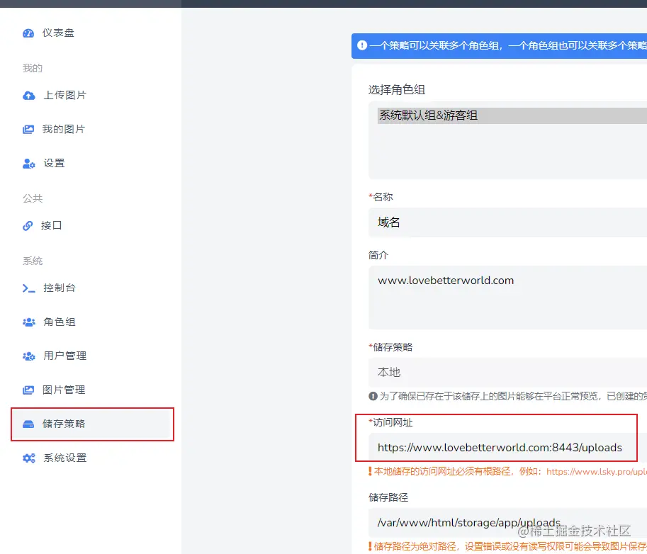The width and height of the screenshot is (647, 554).
Task: Click the link icon beside 接口
Action: 28,226
